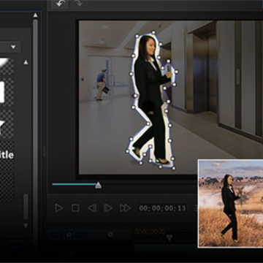Select the topmost mask point above the woman's head
263x263 pixels.
pyautogui.click(x=153, y=32)
